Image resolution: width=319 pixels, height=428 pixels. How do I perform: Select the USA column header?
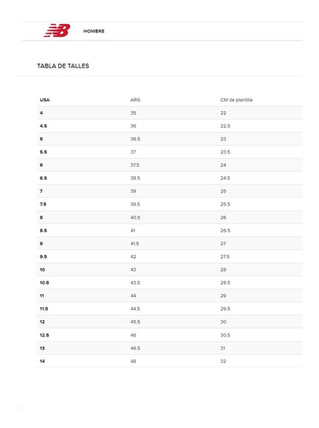coord(44,100)
